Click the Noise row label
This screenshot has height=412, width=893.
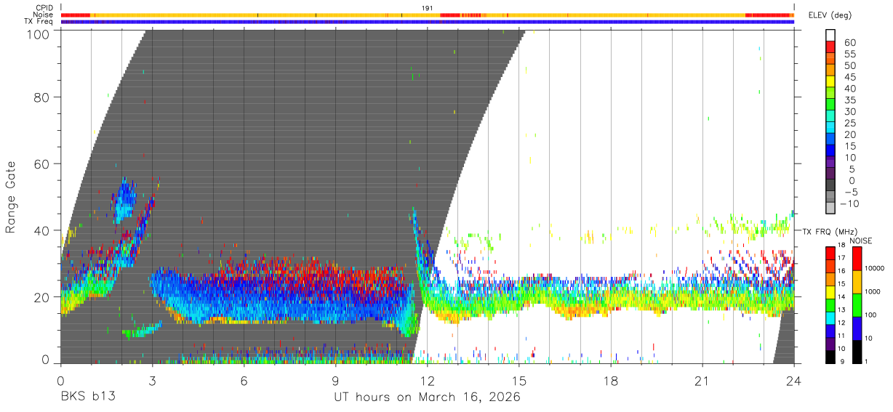point(43,15)
